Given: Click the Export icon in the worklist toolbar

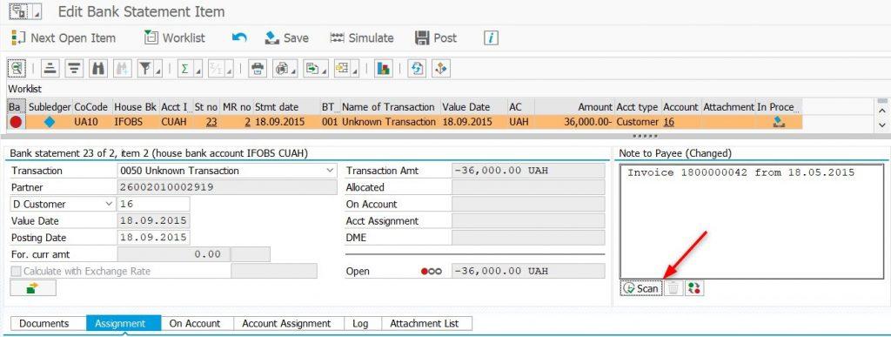Looking at the screenshot, I should pos(312,69).
